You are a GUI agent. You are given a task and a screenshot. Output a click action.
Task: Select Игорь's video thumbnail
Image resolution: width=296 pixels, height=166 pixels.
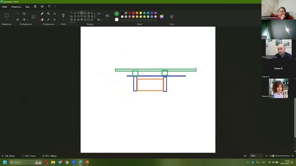click(278, 49)
